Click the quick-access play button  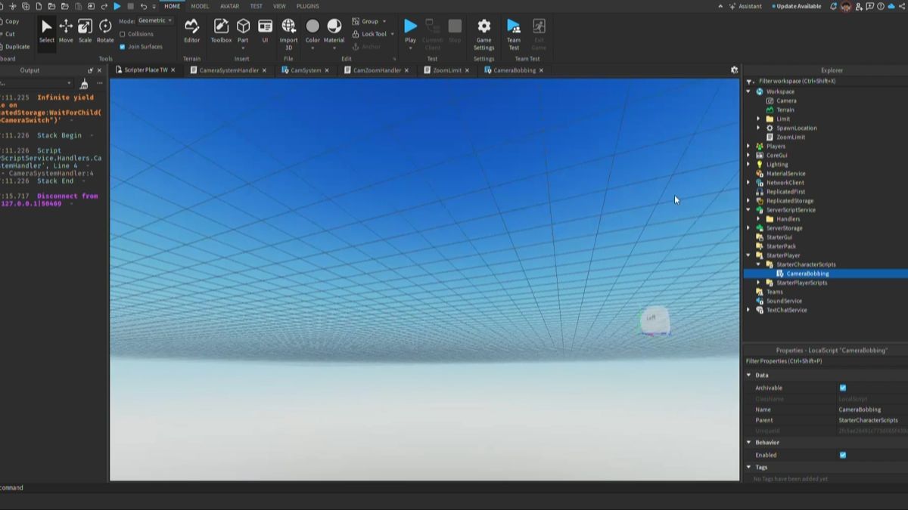pos(117,6)
